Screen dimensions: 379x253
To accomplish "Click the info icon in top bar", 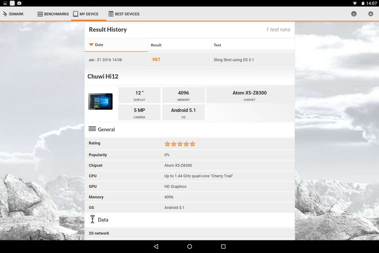I will click(x=354, y=14).
